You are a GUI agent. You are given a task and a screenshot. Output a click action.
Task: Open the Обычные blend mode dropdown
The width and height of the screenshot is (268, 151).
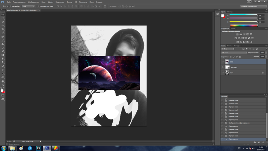234,53
